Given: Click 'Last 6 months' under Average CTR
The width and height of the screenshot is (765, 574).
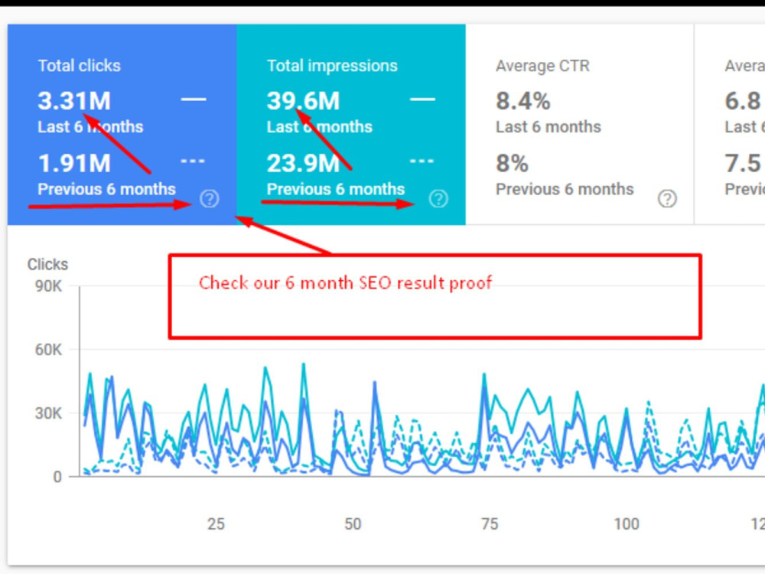Looking at the screenshot, I should pyautogui.click(x=549, y=127).
